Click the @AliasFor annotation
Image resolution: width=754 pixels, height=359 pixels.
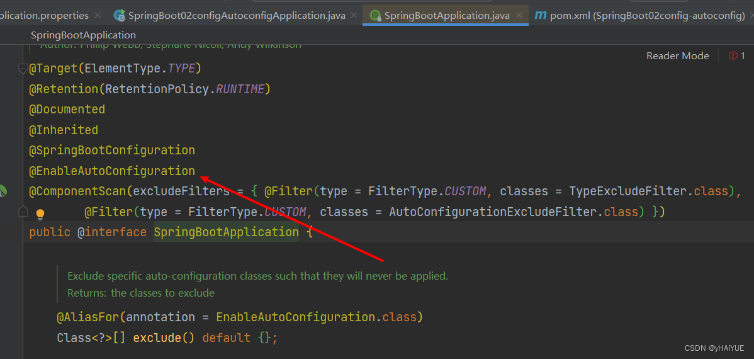click(88, 317)
